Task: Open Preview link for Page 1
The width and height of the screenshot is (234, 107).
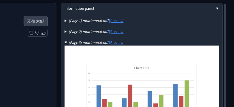Action: tap(117, 21)
